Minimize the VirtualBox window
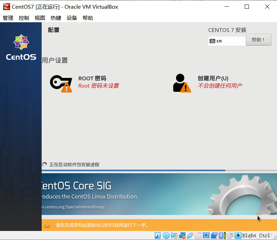 227,7
